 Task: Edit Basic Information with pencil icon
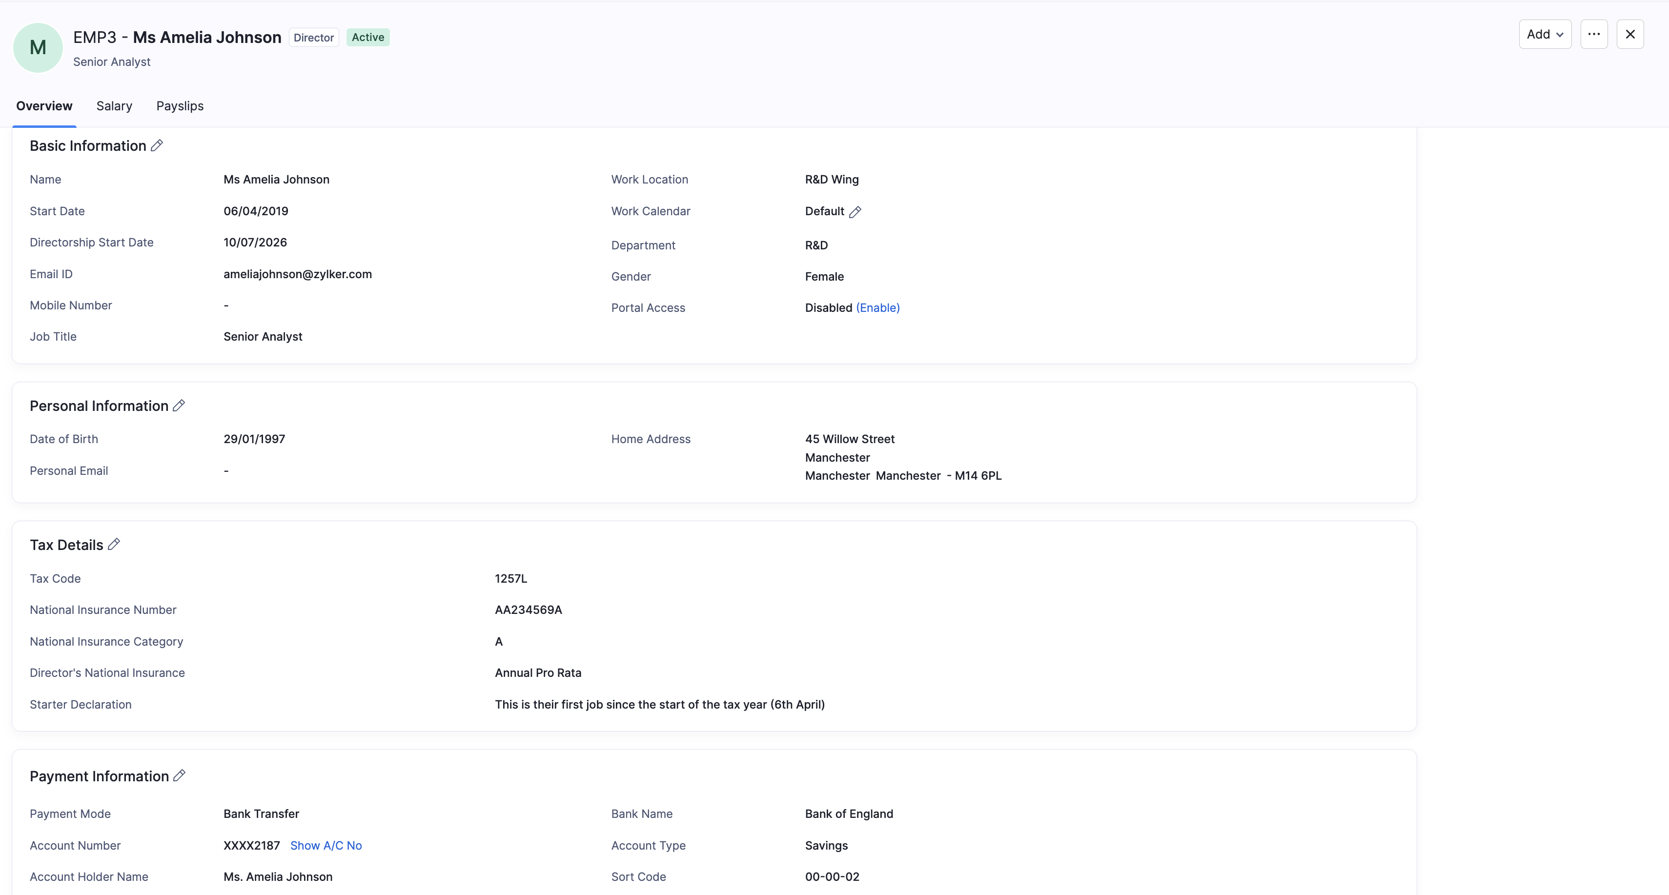pos(157,146)
